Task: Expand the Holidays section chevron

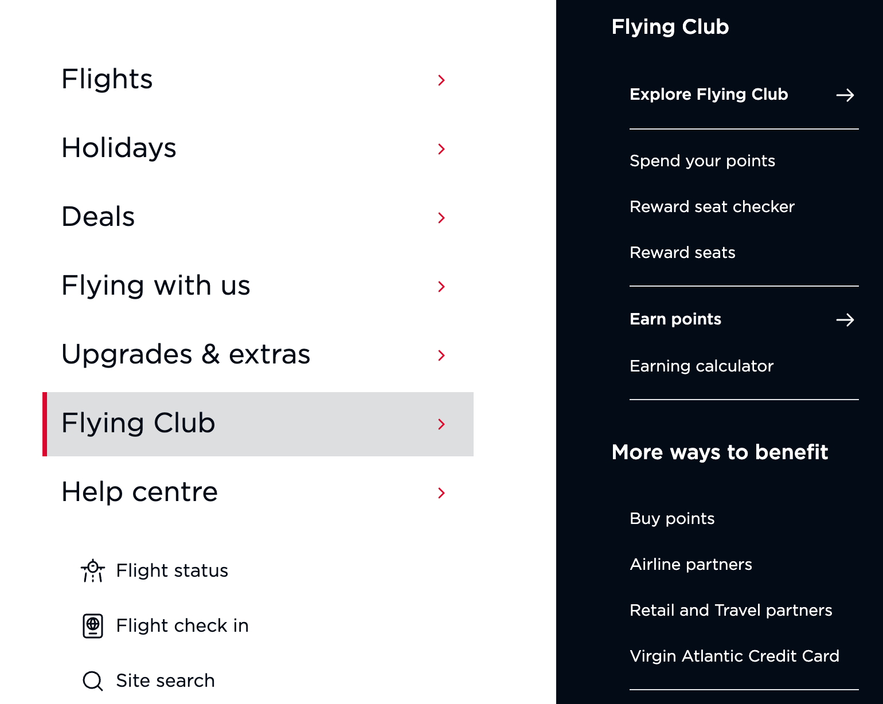Action: tap(442, 149)
